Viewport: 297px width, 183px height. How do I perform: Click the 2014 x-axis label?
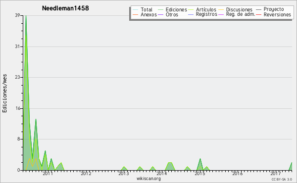161,173
